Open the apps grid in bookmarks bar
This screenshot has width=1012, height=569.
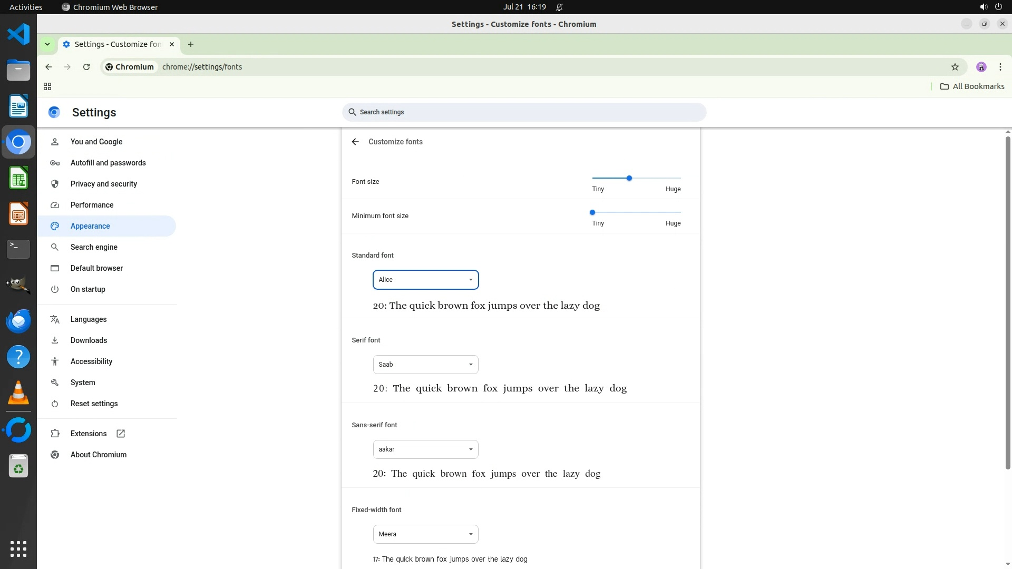(x=47, y=86)
